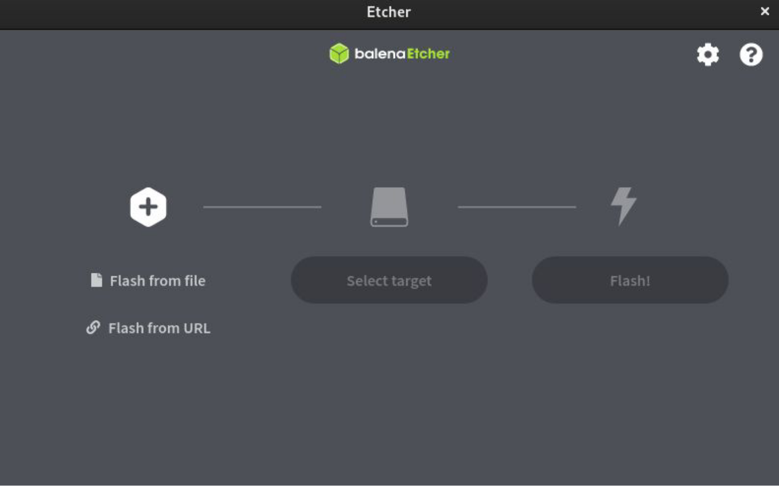Click the Flash! button
This screenshot has height=486, width=779.
click(630, 280)
